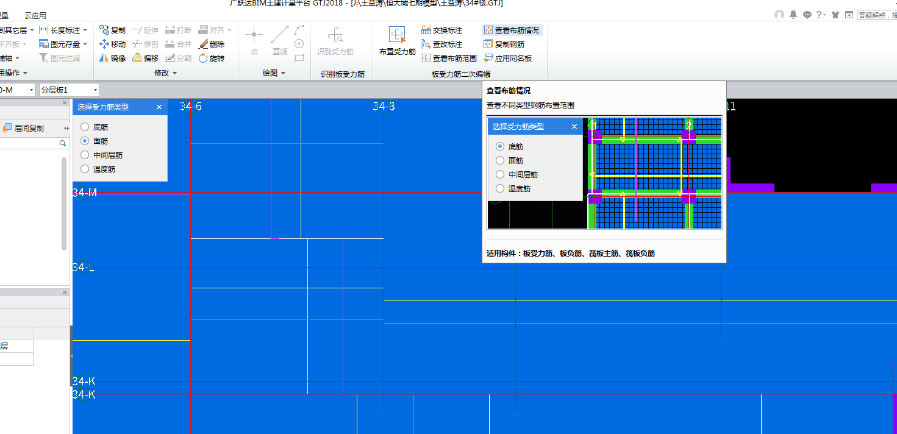Click the 查看布筋范围 tool

(x=449, y=58)
